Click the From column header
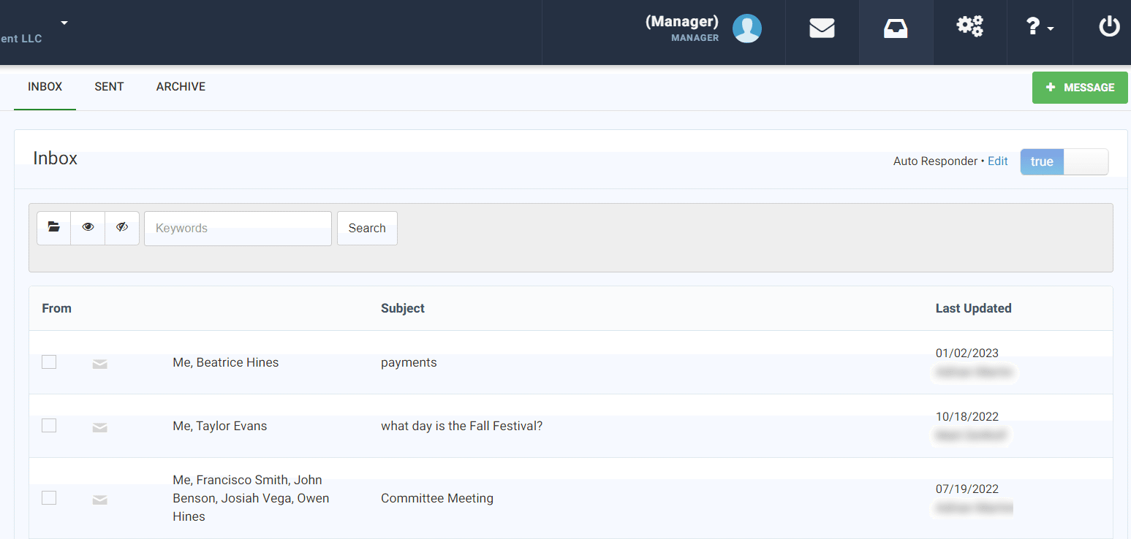This screenshot has width=1131, height=539. pyautogui.click(x=56, y=308)
